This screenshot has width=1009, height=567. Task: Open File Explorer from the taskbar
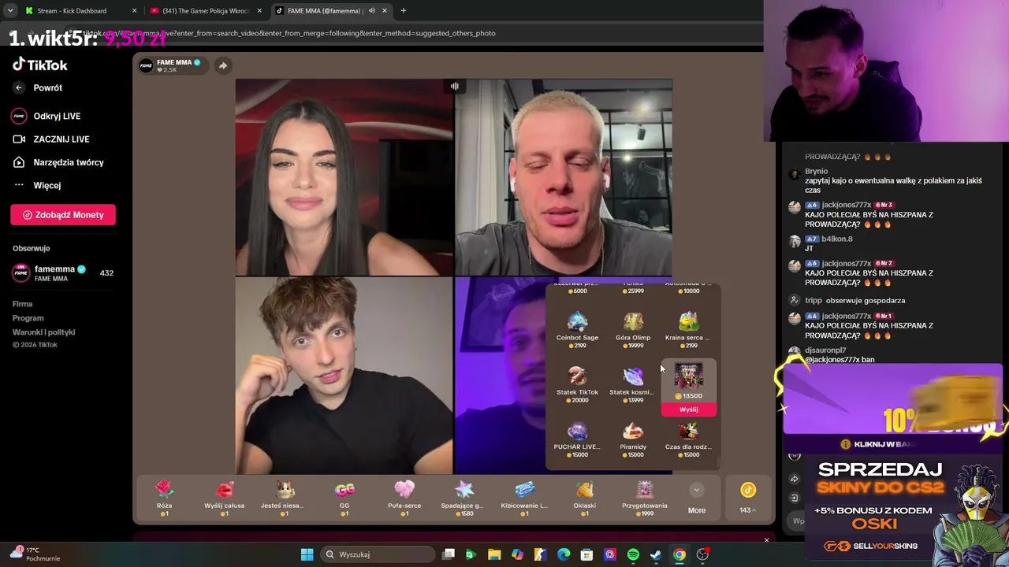coord(494,554)
